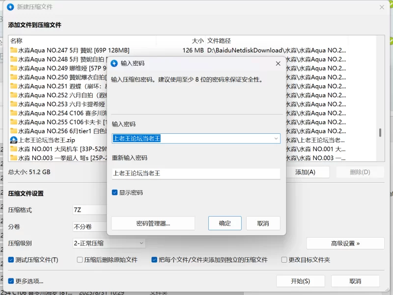Click the 文件路径 column header
The width and height of the screenshot is (393, 295).
coord(219,41)
